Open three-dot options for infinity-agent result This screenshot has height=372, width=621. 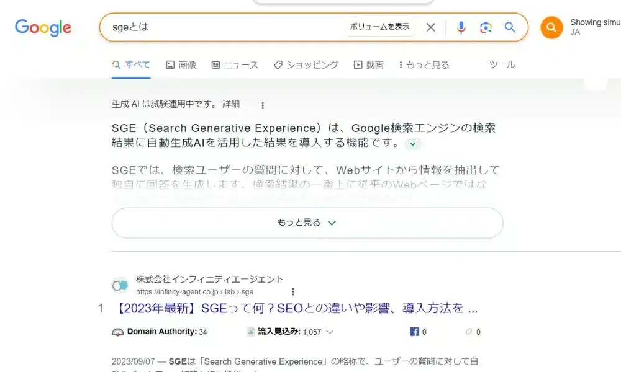tap(293, 291)
